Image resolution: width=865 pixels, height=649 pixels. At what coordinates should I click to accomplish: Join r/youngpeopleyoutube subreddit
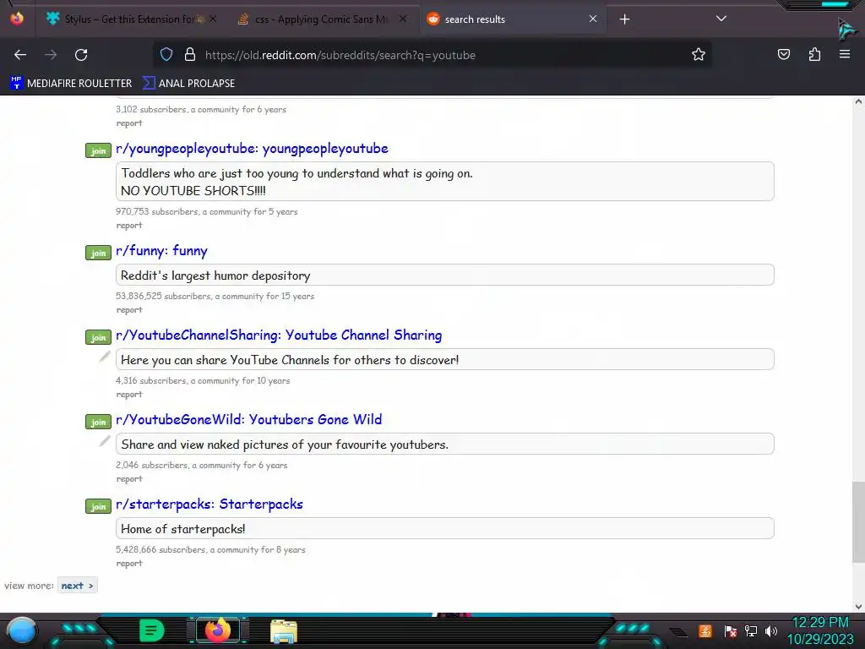[98, 150]
